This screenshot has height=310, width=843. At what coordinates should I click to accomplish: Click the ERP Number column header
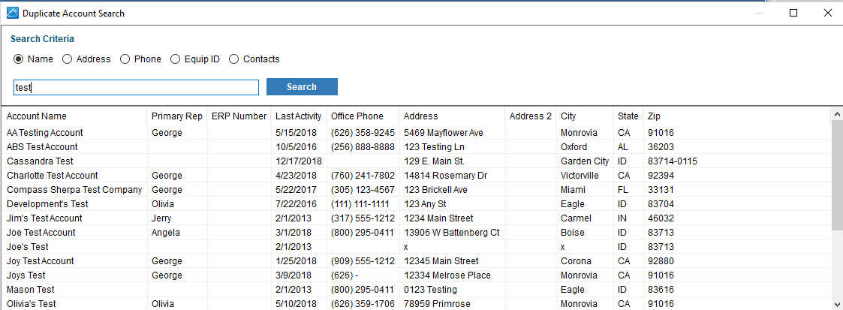pos(239,116)
